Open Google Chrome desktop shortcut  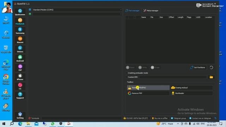click(6, 79)
